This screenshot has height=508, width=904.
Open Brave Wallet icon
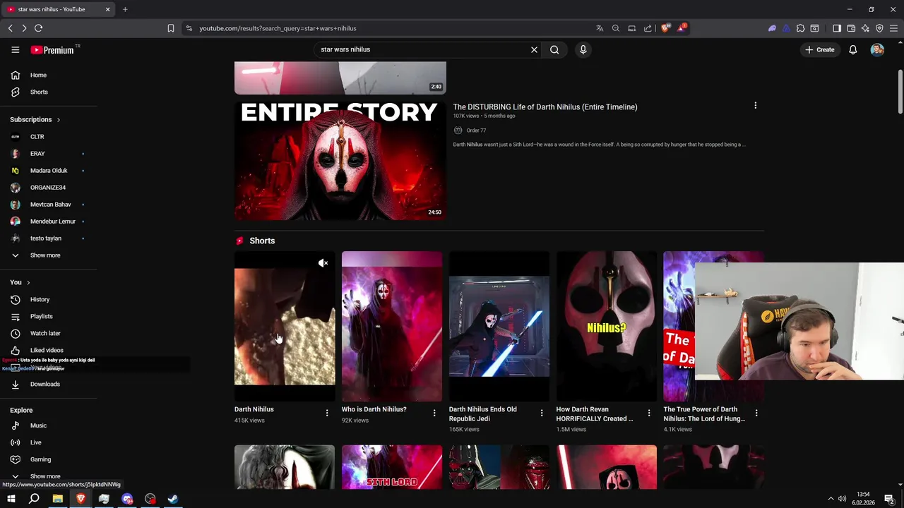851,28
